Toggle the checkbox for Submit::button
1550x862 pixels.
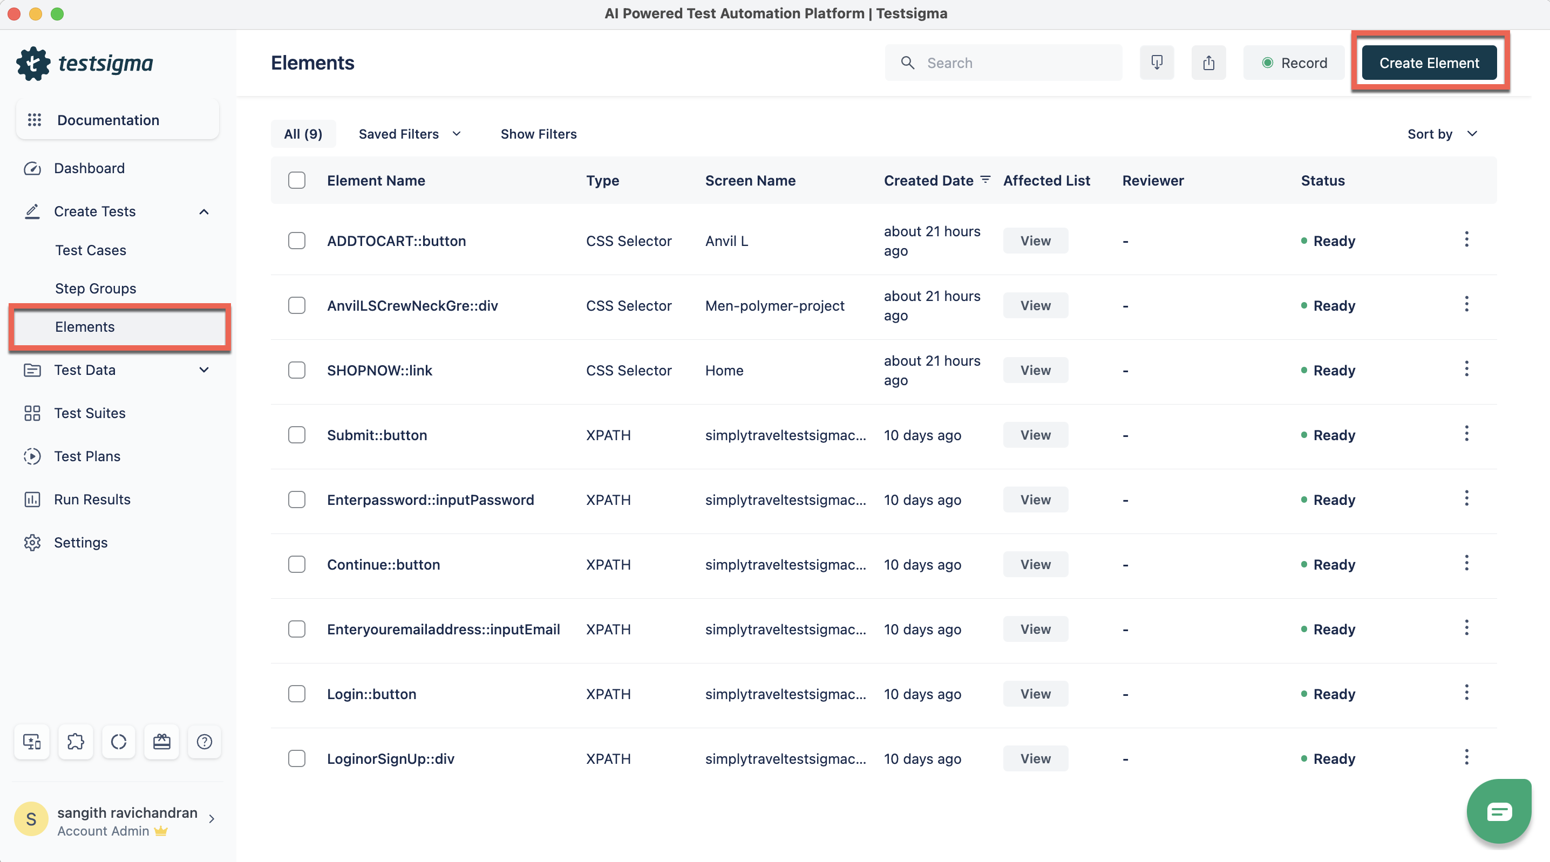[297, 434]
